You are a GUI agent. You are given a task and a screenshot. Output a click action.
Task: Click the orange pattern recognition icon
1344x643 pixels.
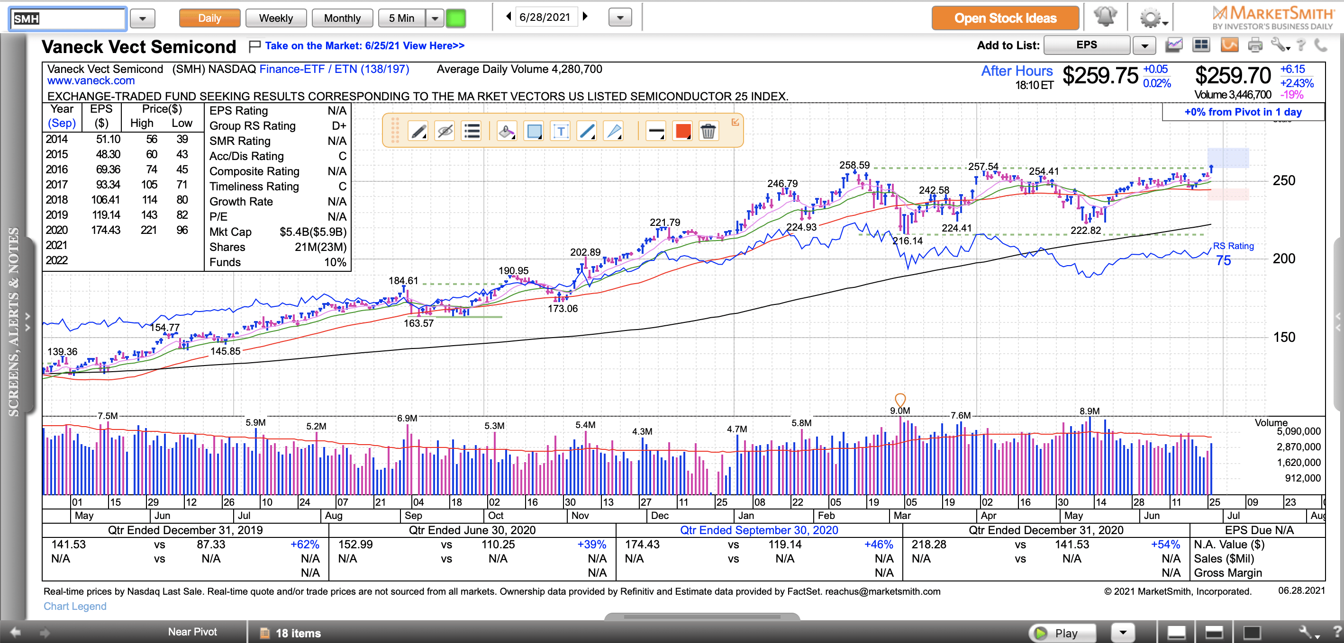[1229, 45]
